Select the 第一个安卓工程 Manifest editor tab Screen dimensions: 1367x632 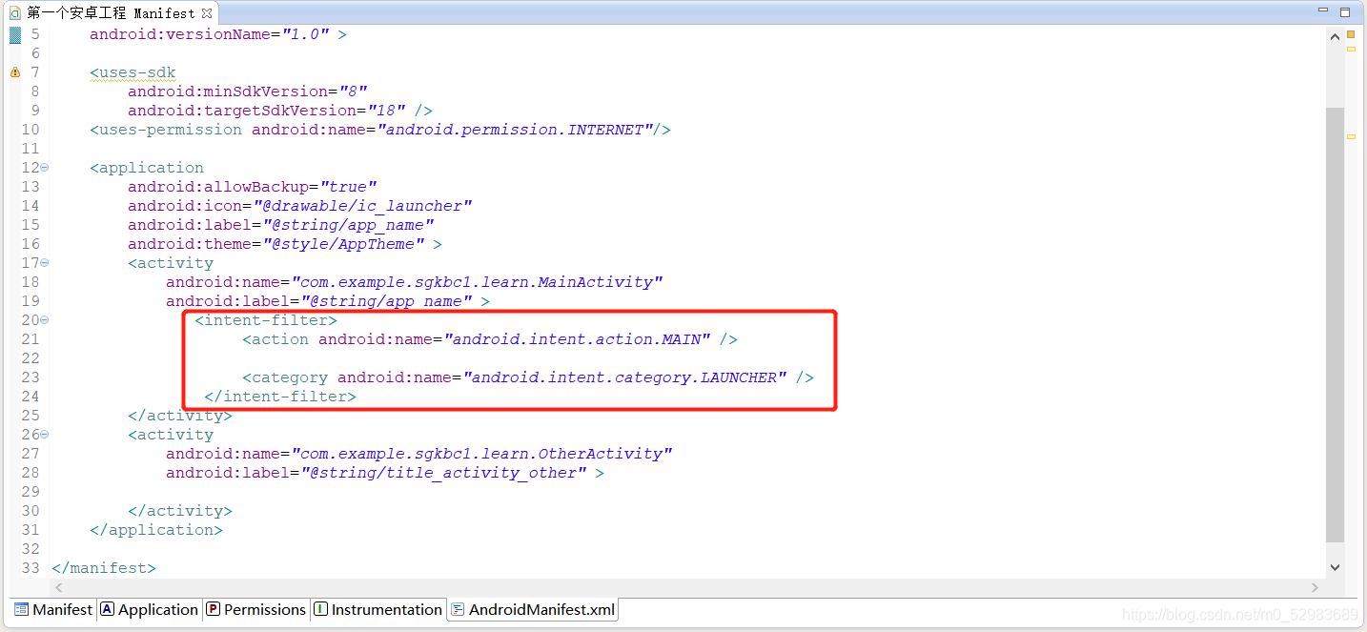click(111, 12)
